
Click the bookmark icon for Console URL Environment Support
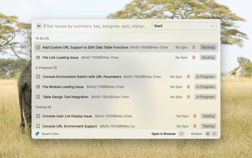pos(38,126)
